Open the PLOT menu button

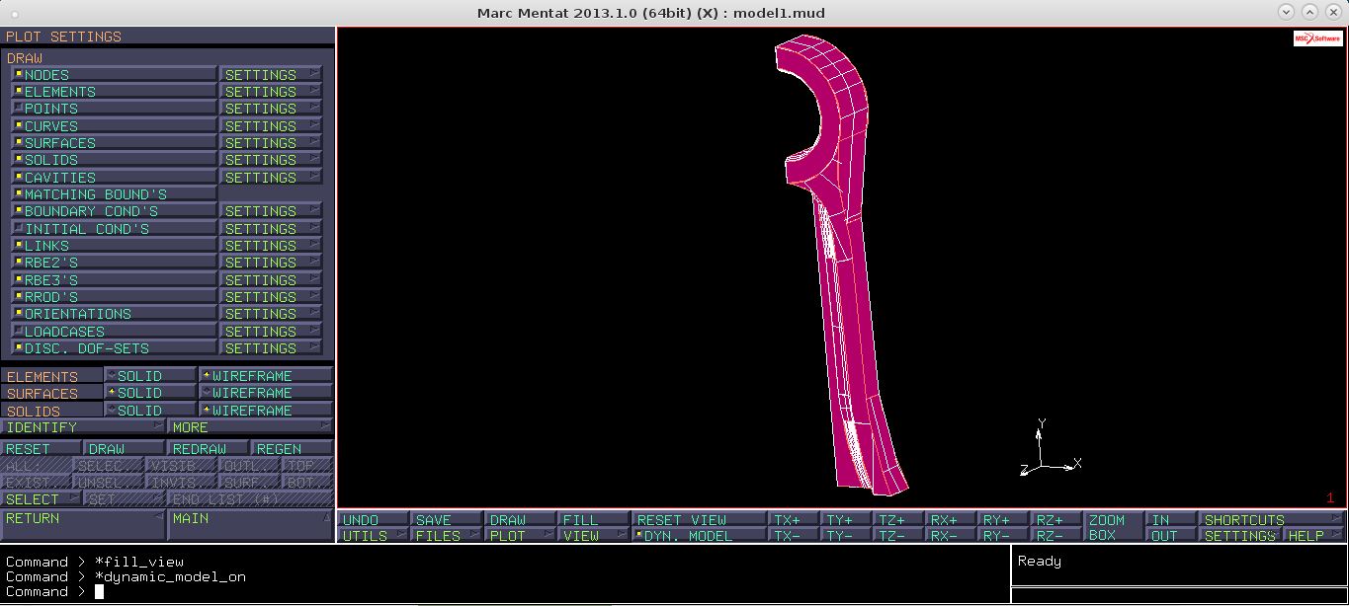(520, 535)
